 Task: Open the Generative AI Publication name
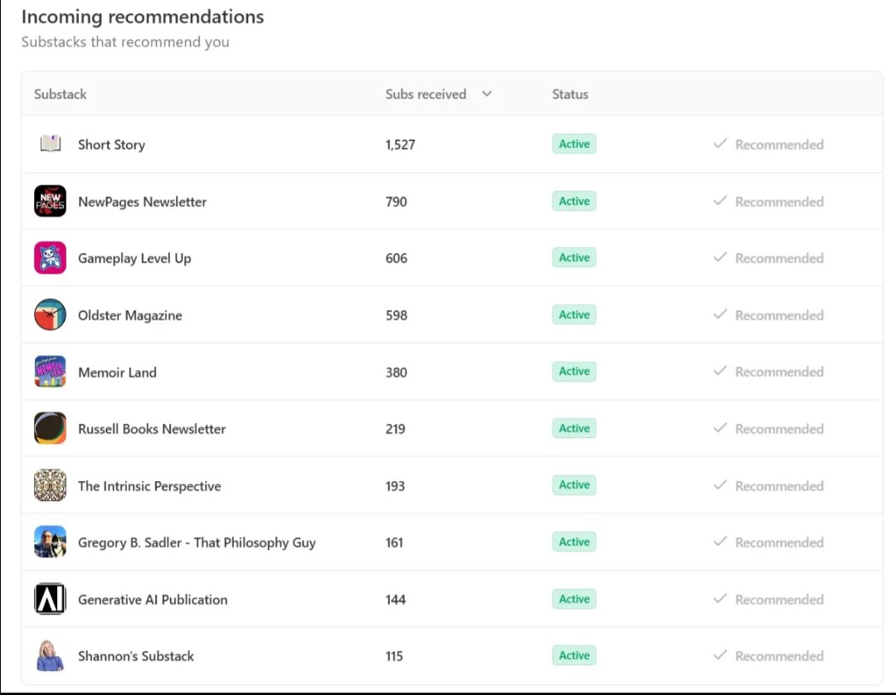coord(153,600)
